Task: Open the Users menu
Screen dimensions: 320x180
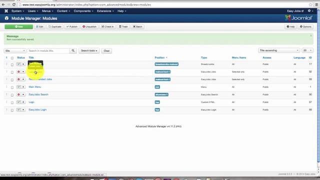Action: click(x=33, y=11)
